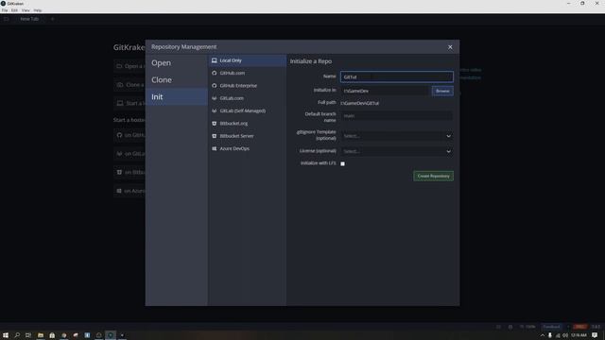Click Create Repository button
605x340 pixels.
[433, 177]
